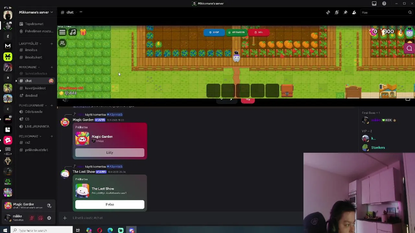
Task: Open the gift box reward icon
Action: pyautogui.click(x=83, y=32)
